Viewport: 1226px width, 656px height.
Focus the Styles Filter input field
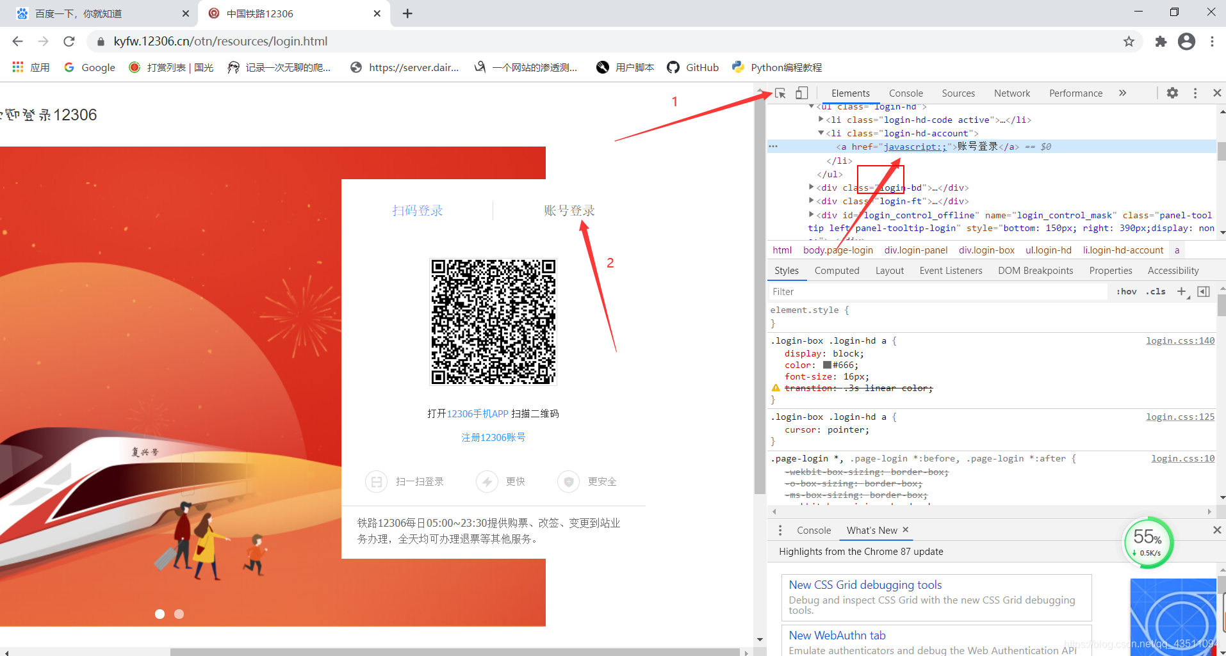pyautogui.click(x=938, y=292)
